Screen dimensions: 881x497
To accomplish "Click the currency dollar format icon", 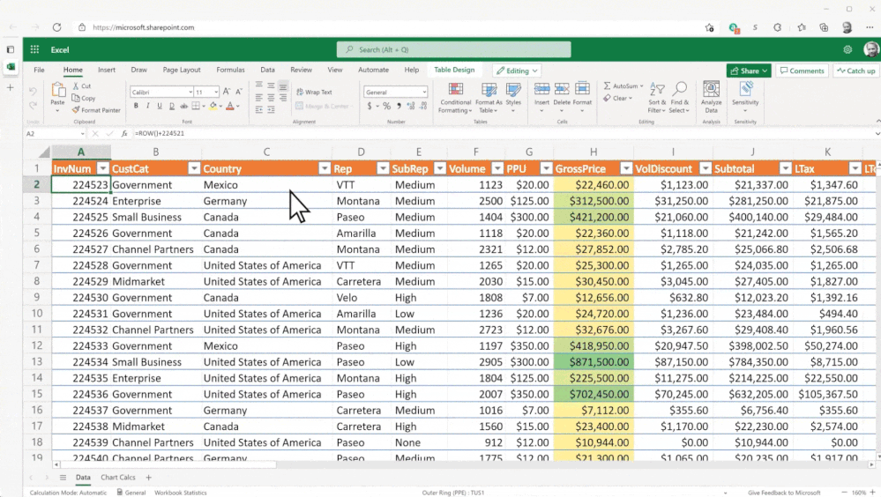I will coord(370,106).
